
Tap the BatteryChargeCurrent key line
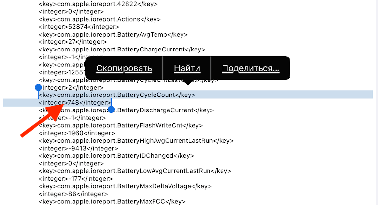click(x=122, y=50)
